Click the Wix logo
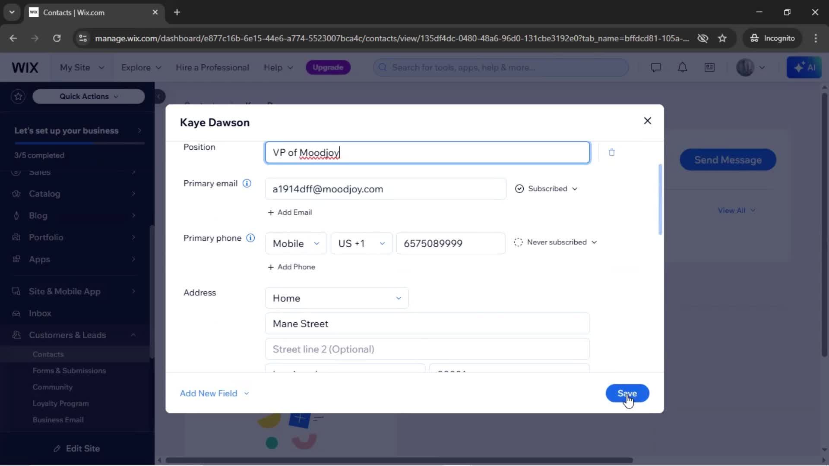This screenshot has width=829, height=466. pos(25,68)
